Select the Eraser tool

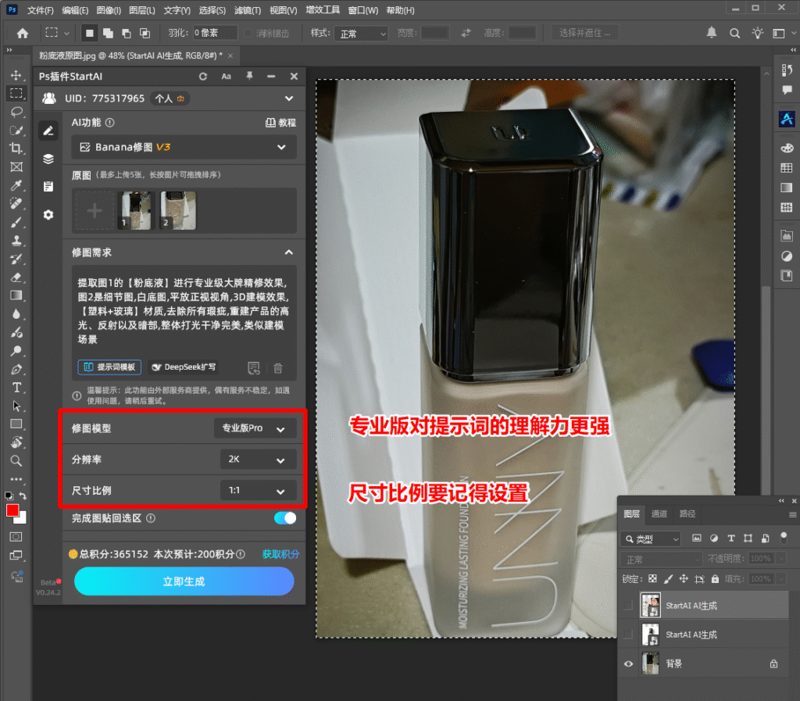point(16,277)
